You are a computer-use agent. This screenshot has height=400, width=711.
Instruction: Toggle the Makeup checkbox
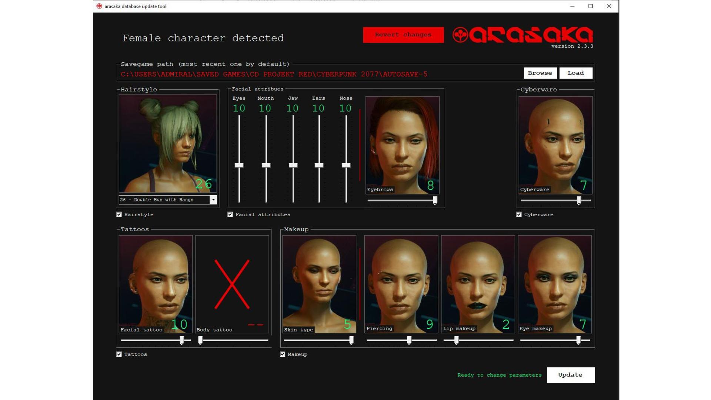coord(283,354)
